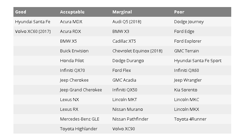This screenshot has width=245, height=138.
Task: Select the Buick Envision entry
Action: coord(74,51)
